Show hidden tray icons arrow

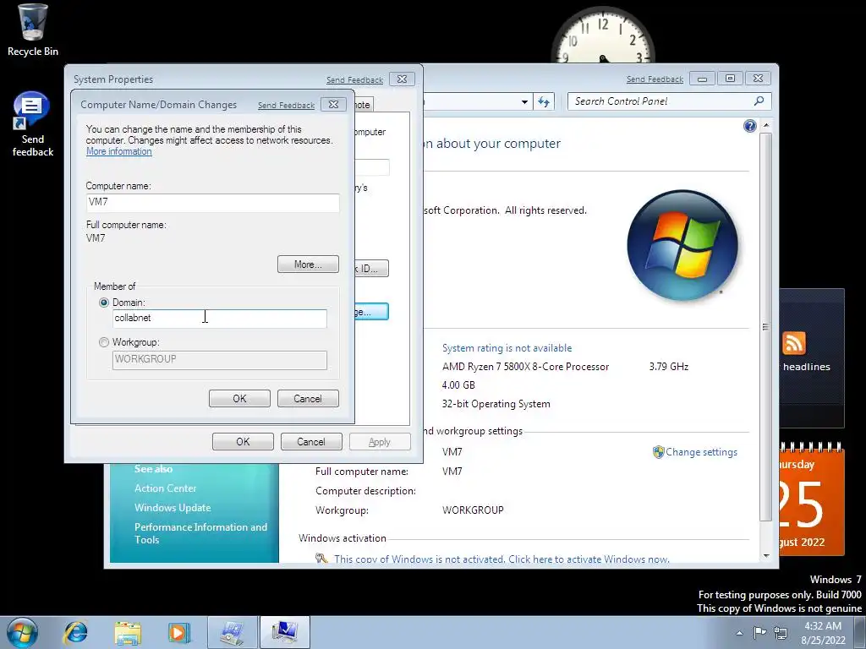[x=739, y=633]
